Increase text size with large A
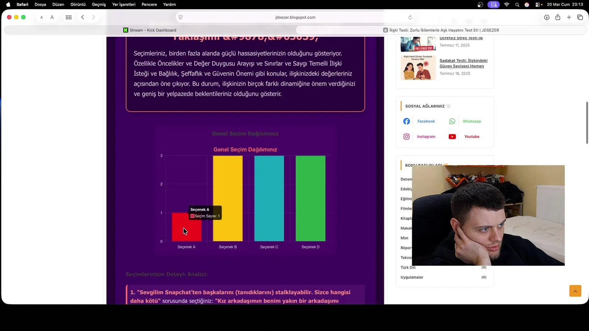589x331 pixels. [x=52, y=17]
